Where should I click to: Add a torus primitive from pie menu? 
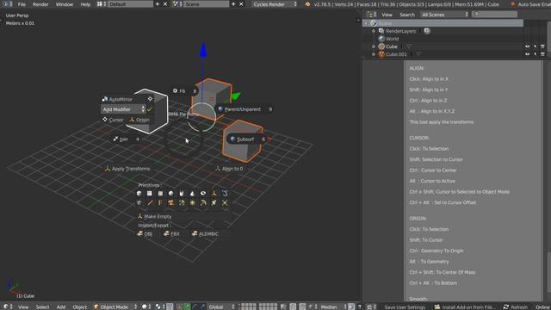click(203, 193)
